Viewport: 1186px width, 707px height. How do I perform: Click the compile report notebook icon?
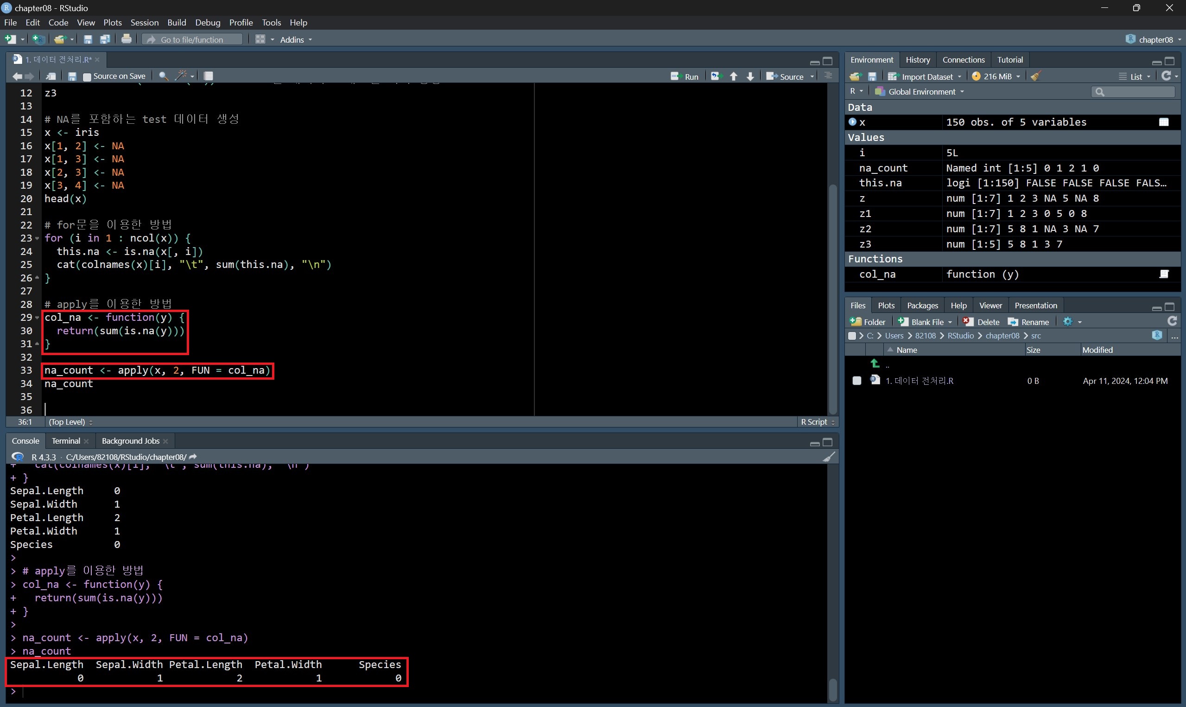pos(208,76)
